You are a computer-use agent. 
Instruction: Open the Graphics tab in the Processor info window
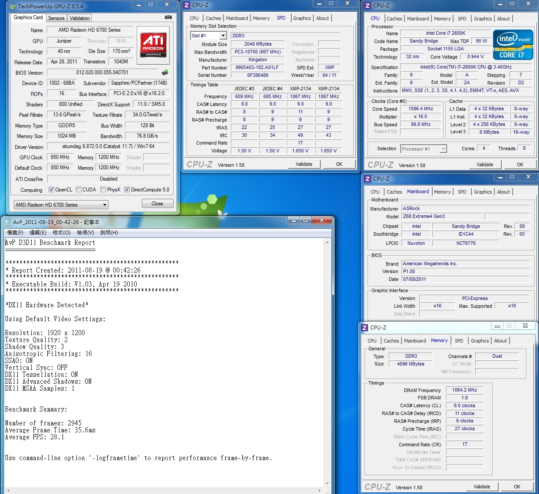pyautogui.click(x=483, y=19)
